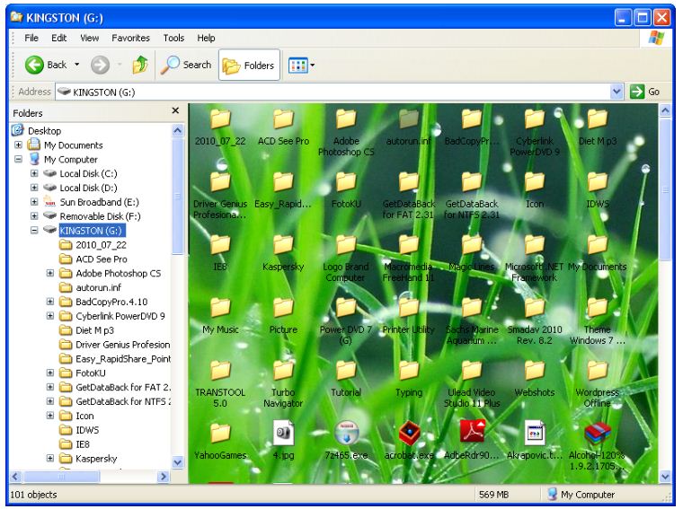Select the Akrapovic file icon

click(535, 434)
